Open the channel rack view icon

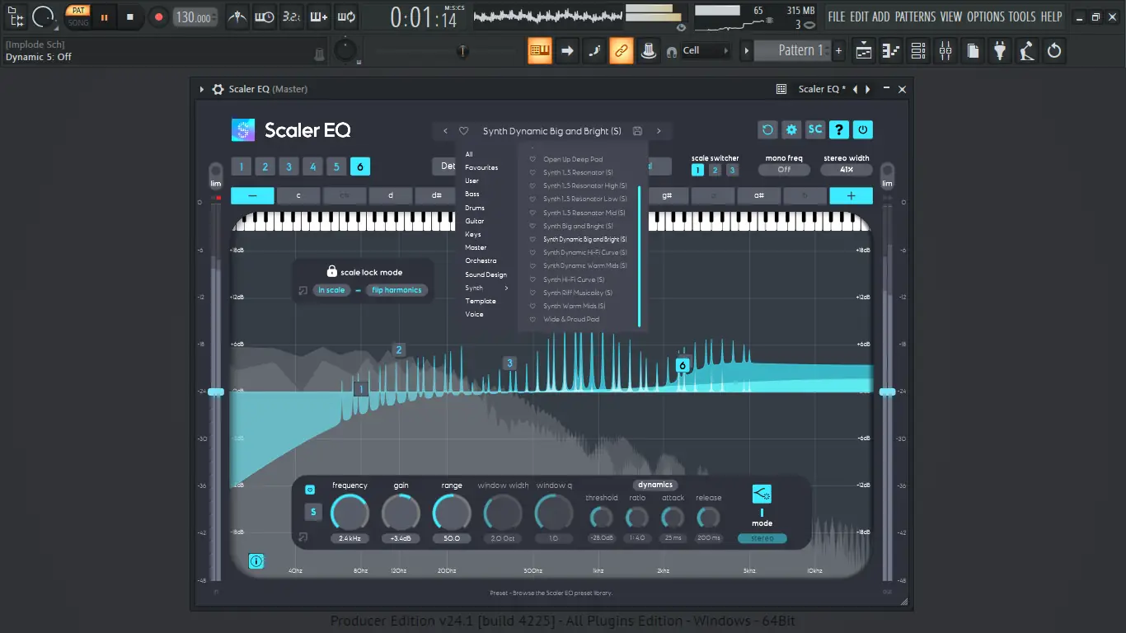[x=918, y=51]
